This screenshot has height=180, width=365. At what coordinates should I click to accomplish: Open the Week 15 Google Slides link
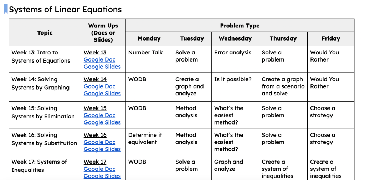[x=102, y=122]
